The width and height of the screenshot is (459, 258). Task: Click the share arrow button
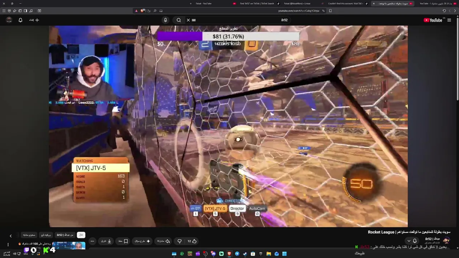[x=164, y=241]
